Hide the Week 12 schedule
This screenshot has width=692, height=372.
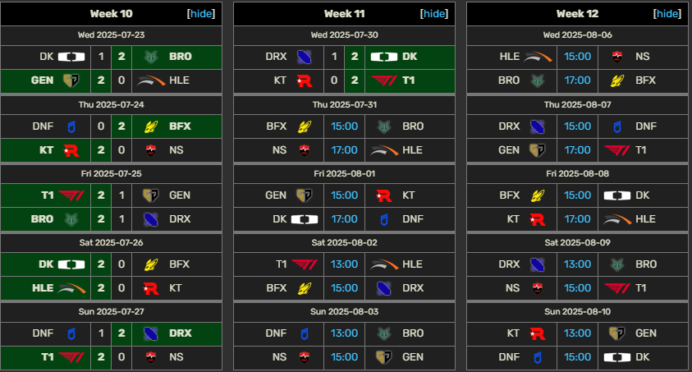tap(667, 14)
